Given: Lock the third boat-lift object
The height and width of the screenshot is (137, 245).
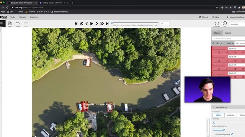Looking at the screenshot, I should point(219,69).
